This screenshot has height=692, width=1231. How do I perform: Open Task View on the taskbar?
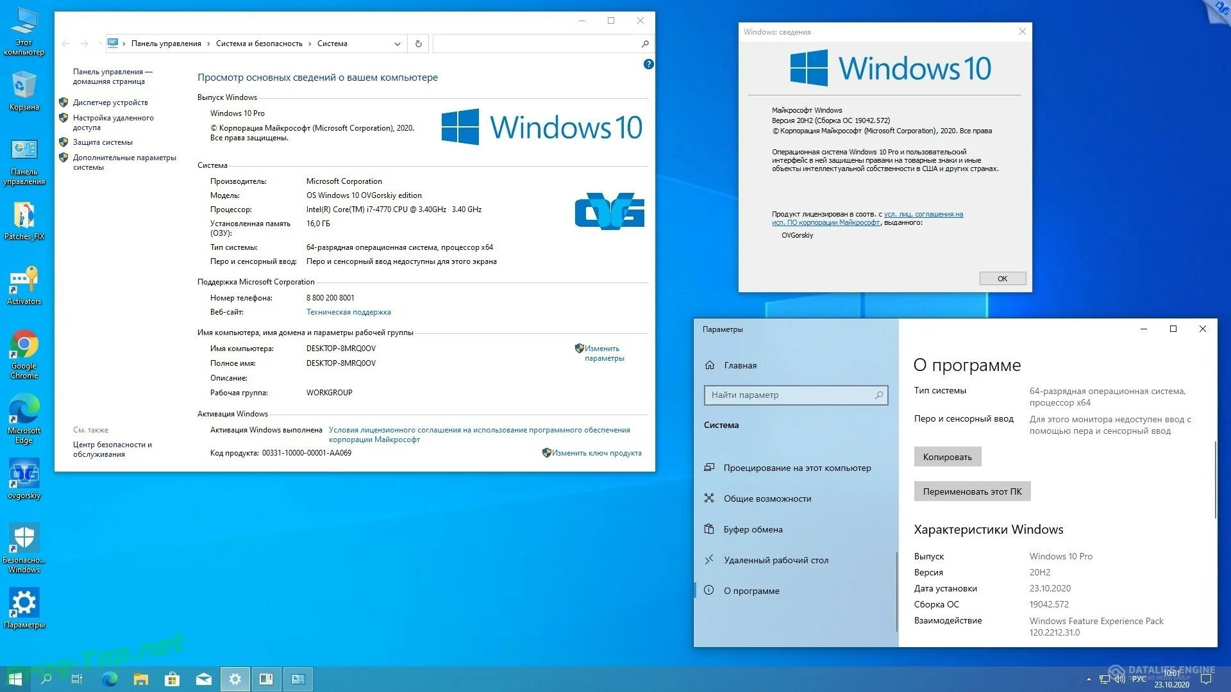pyautogui.click(x=77, y=679)
